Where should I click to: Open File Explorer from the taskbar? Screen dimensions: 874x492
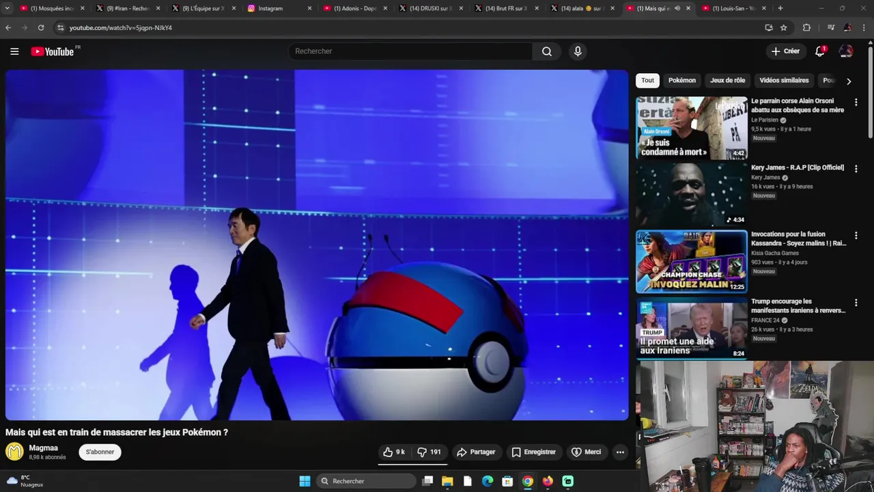tap(447, 481)
